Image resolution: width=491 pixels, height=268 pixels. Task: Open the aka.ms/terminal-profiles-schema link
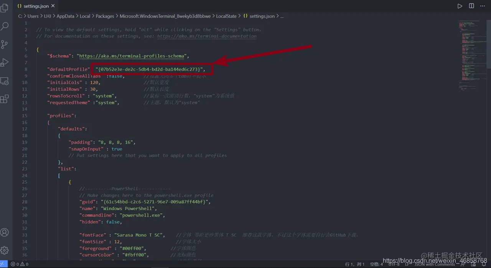[x=132, y=56]
